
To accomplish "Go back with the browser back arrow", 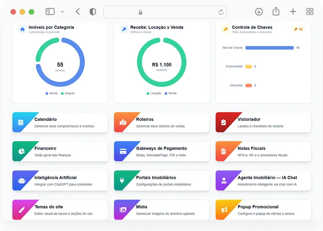I will pyautogui.click(x=77, y=11).
